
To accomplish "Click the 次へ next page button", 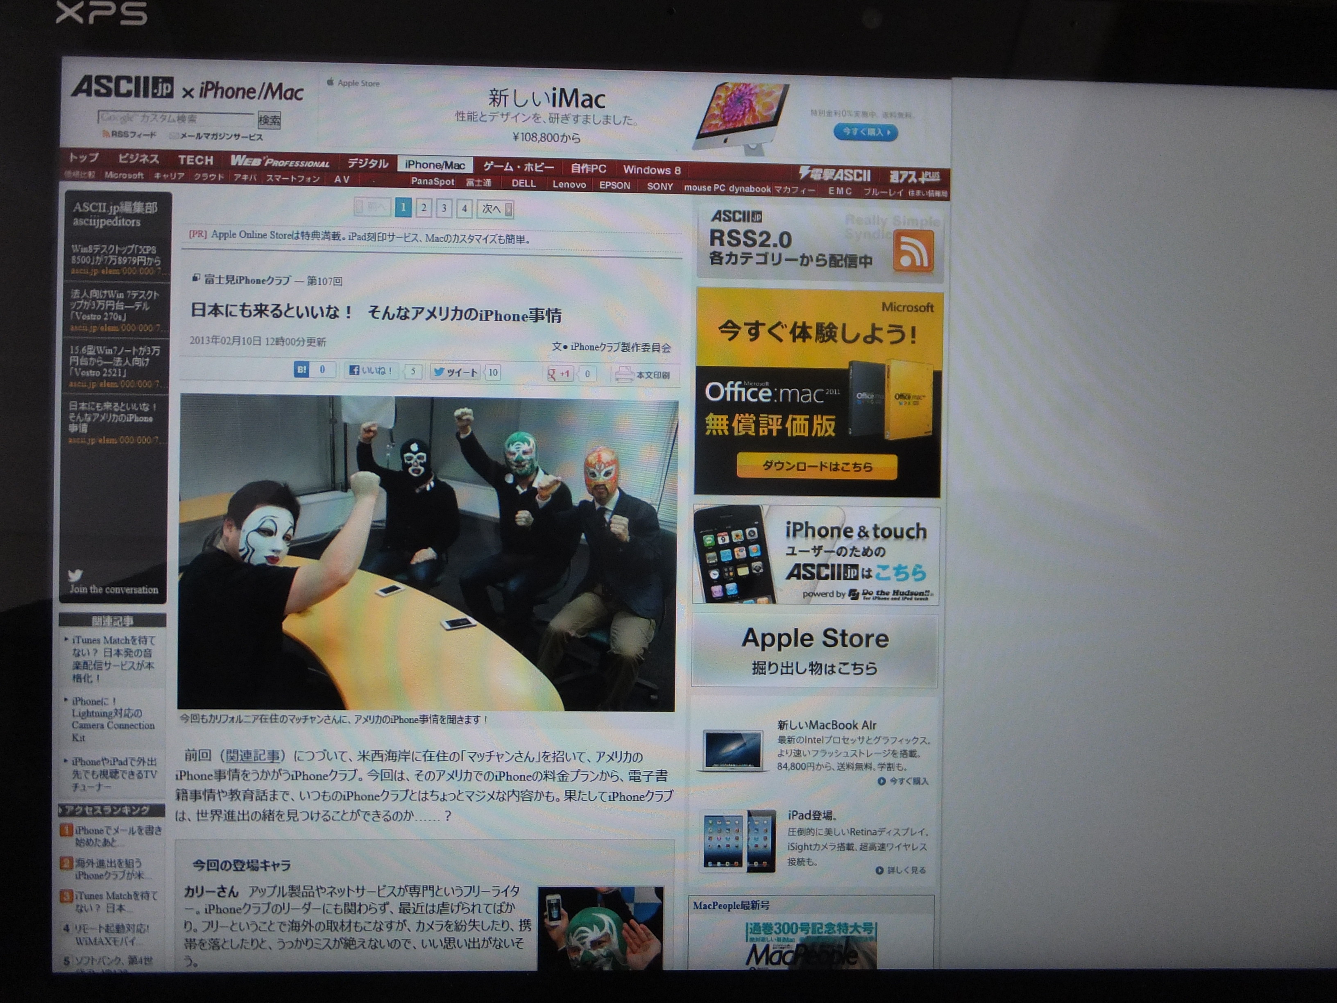I will click(495, 209).
